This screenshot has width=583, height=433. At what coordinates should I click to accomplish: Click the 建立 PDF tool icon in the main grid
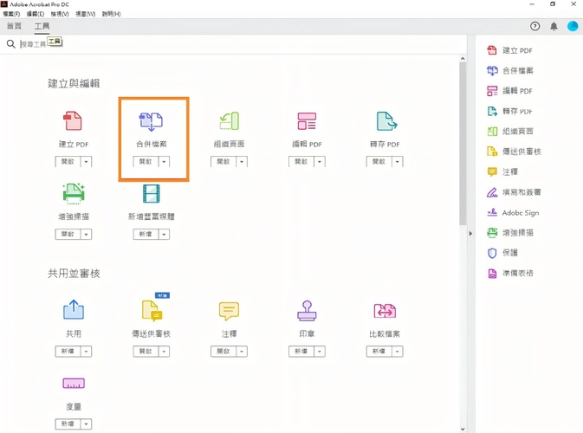(73, 120)
